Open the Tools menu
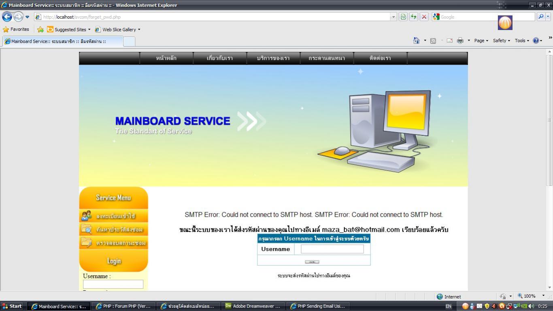 click(x=522, y=40)
